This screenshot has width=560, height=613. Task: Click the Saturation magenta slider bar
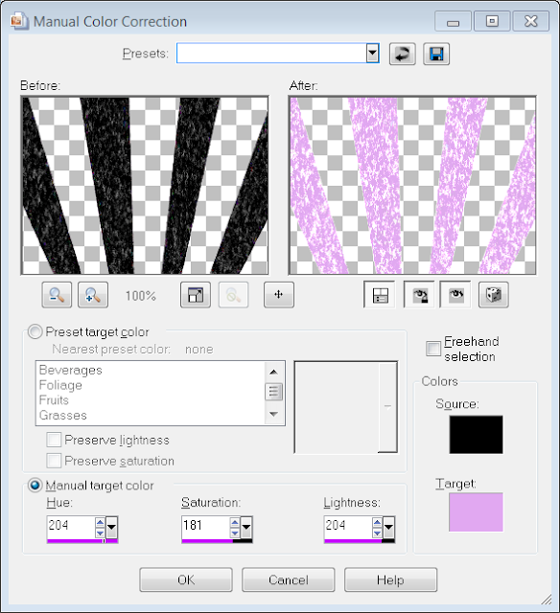pos(217,541)
